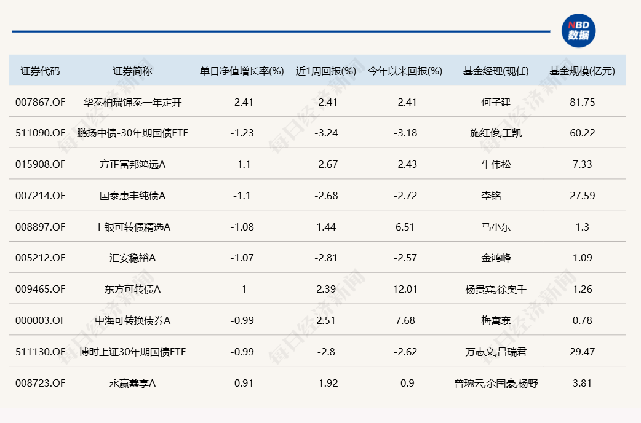Viewport: 641px width, 423px height.
Task: Open fund 鹏扬中债-30年期国债ETF
Action: coord(132,133)
